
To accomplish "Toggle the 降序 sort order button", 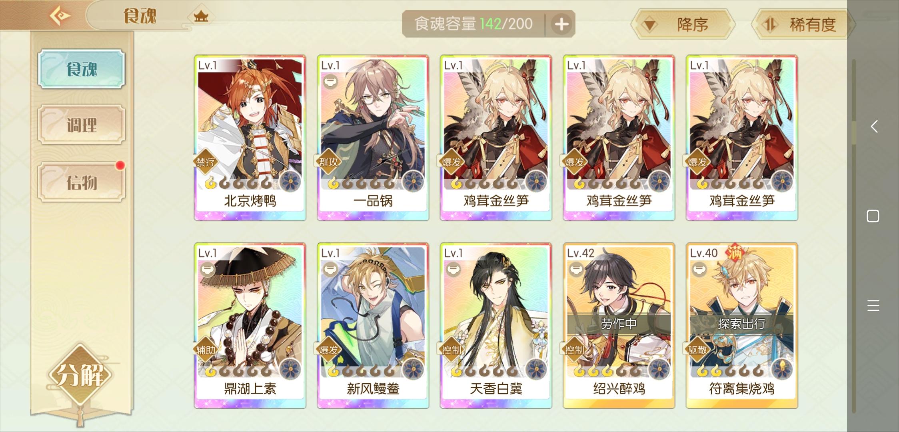I will [x=683, y=25].
